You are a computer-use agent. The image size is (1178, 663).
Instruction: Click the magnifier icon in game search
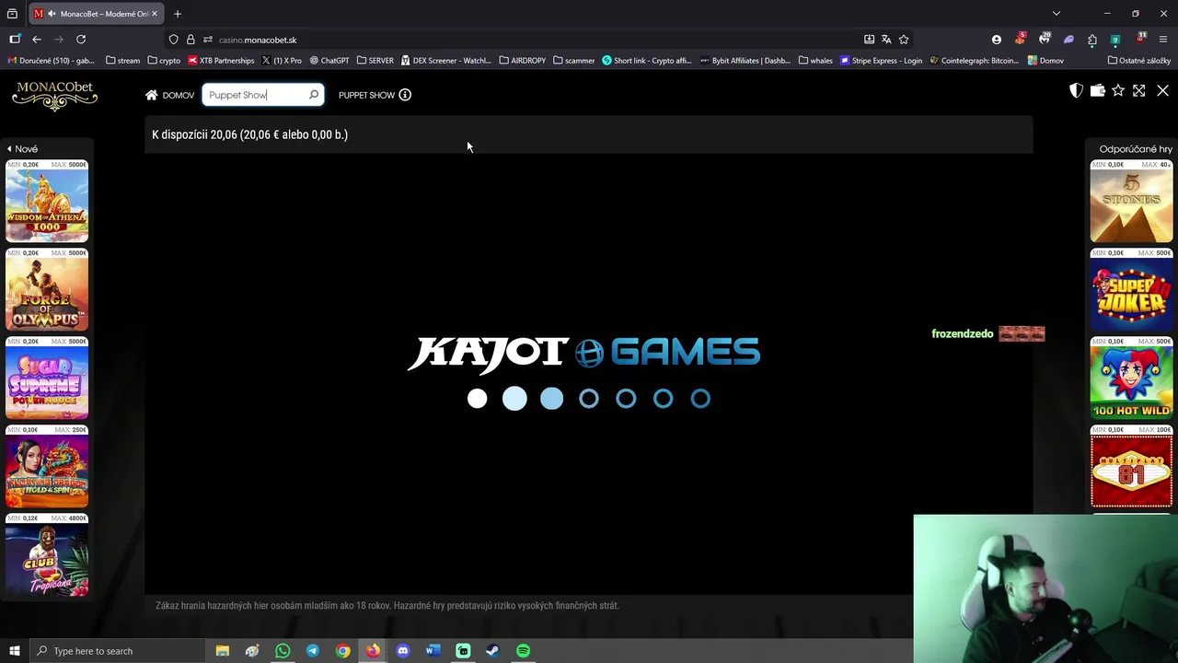(314, 95)
